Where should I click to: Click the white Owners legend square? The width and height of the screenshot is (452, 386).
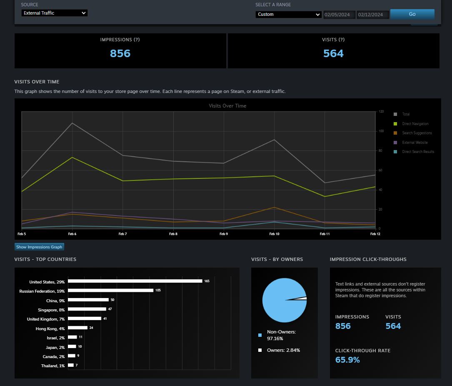point(260,350)
